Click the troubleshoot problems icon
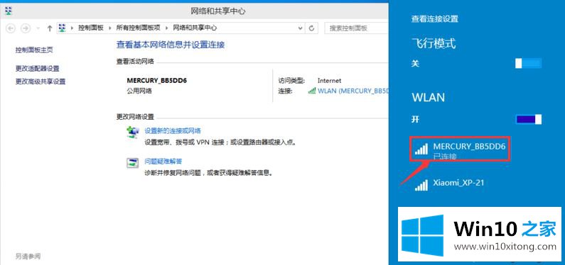 coord(133,163)
